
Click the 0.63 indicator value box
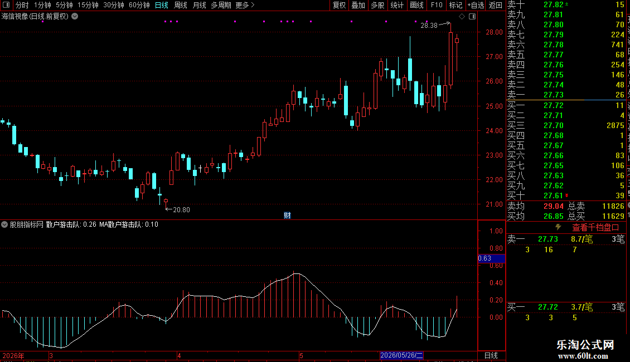(x=491, y=258)
